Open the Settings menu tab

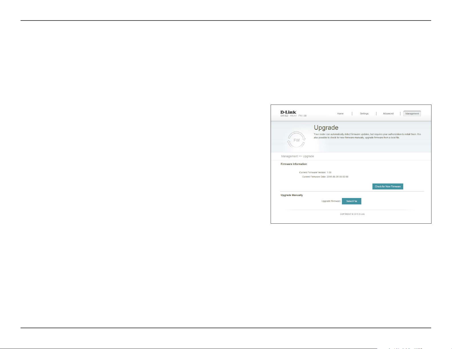pyautogui.click(x=364, y=113)
